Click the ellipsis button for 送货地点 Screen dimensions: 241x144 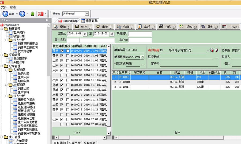(217, 58)
